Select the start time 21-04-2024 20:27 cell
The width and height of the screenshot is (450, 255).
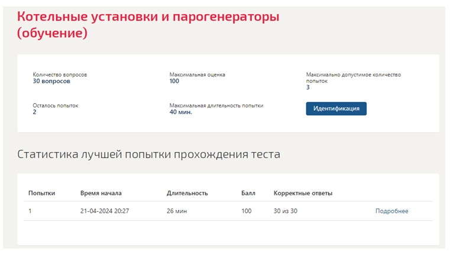[x=105, y=211]
